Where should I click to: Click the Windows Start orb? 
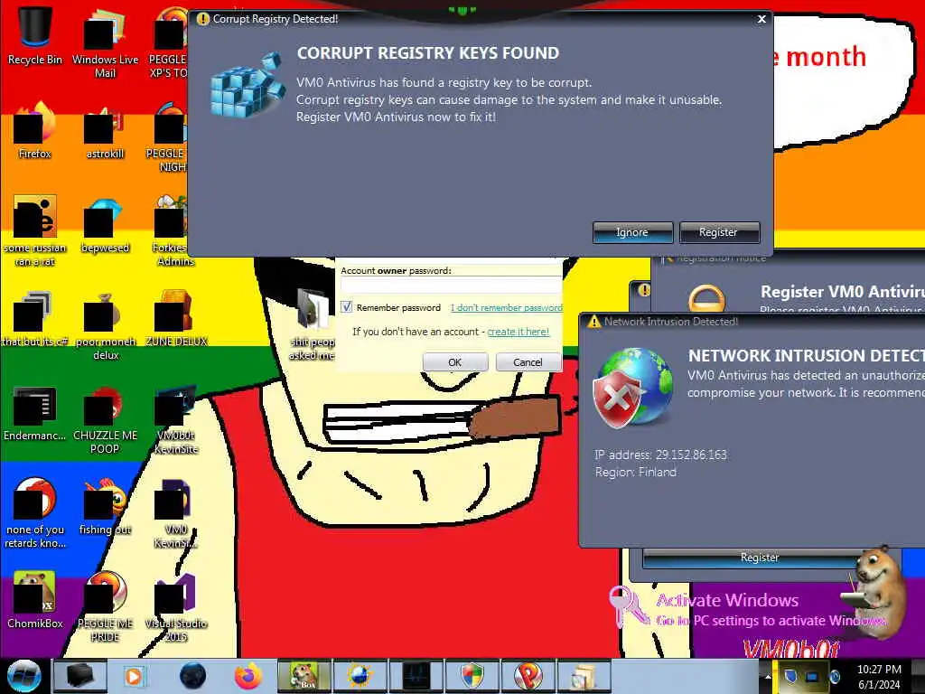pyautogui.click(x=23, y=676)
